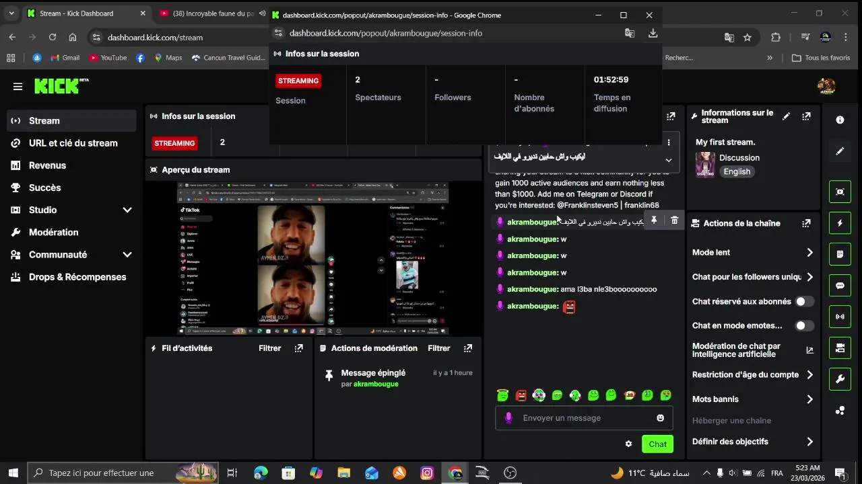
Task: Click Filtrer in Actions de modération panel
Action: pos(439,348)
